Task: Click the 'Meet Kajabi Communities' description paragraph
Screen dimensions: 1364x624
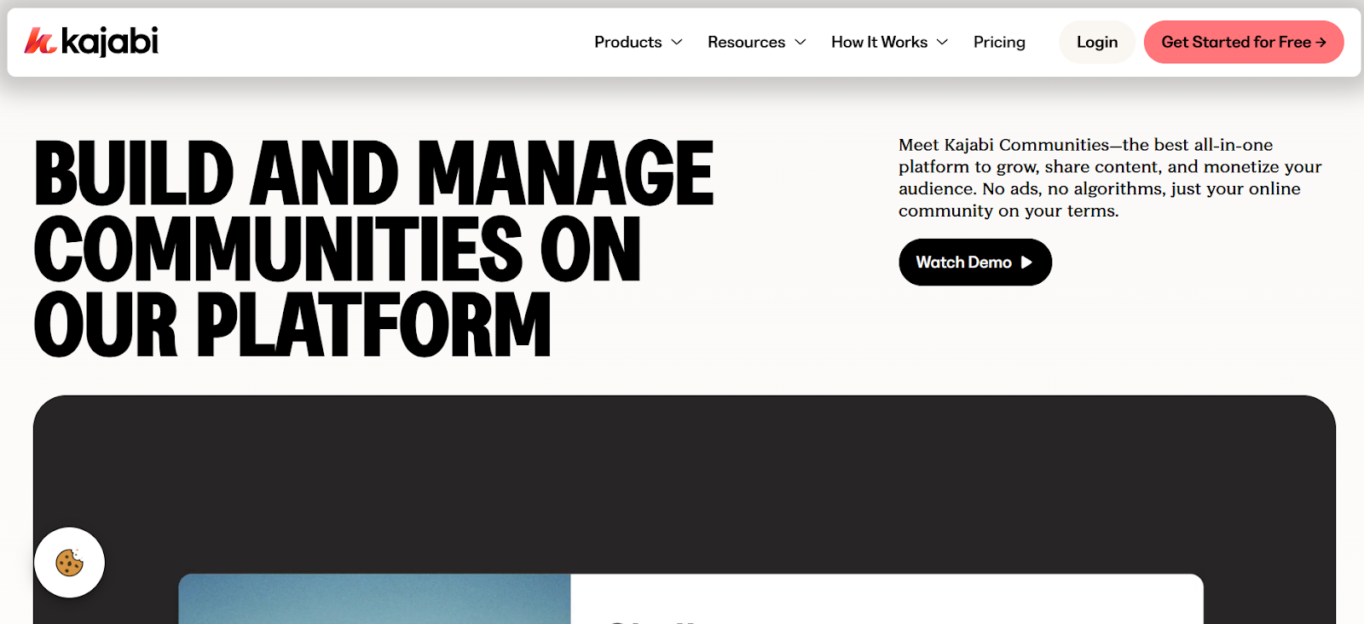Action: click(x=1110, y=178)
